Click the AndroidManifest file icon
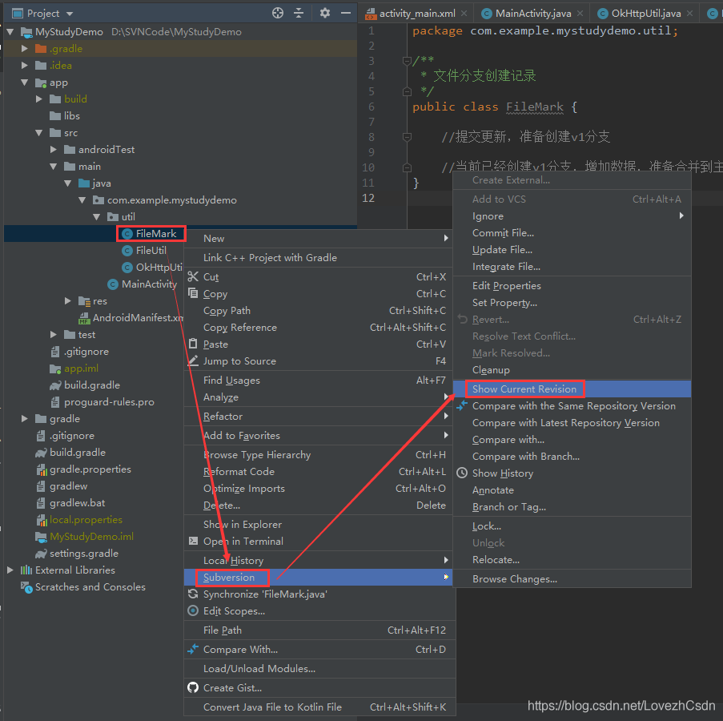The height and width of the screenshot is (721, 723). pyautogui.click(x=84, y=318)
